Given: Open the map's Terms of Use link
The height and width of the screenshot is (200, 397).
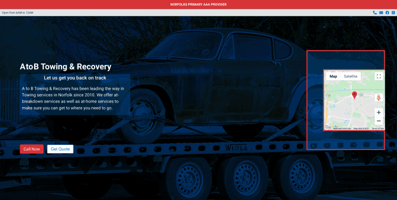Looking at the screenshot, I should (377, 128).
